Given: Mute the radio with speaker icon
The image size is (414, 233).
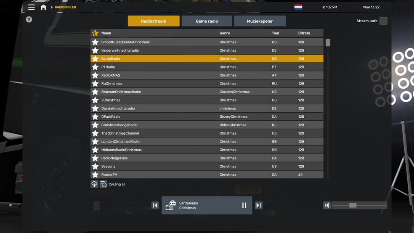Looking at the screenshot, I should [x=327, y=205].
